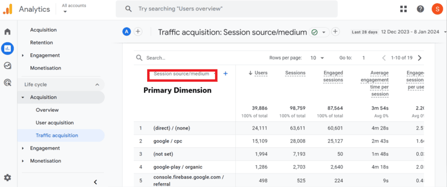Select the Reports icon in left rail
The width and height of the screenshot is (447, 187).
coord(7,49)
